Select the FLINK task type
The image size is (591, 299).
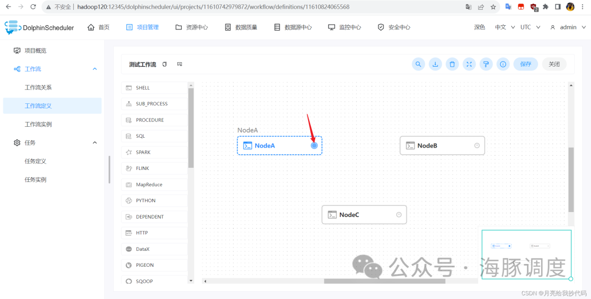[154, 168]
